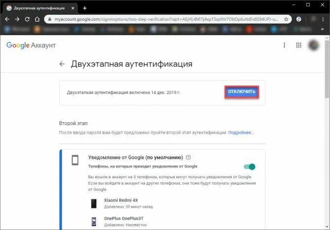Click the browser Back arrow
The width and height of the screenshot is (330, 230).
click(x=7, y=19)
